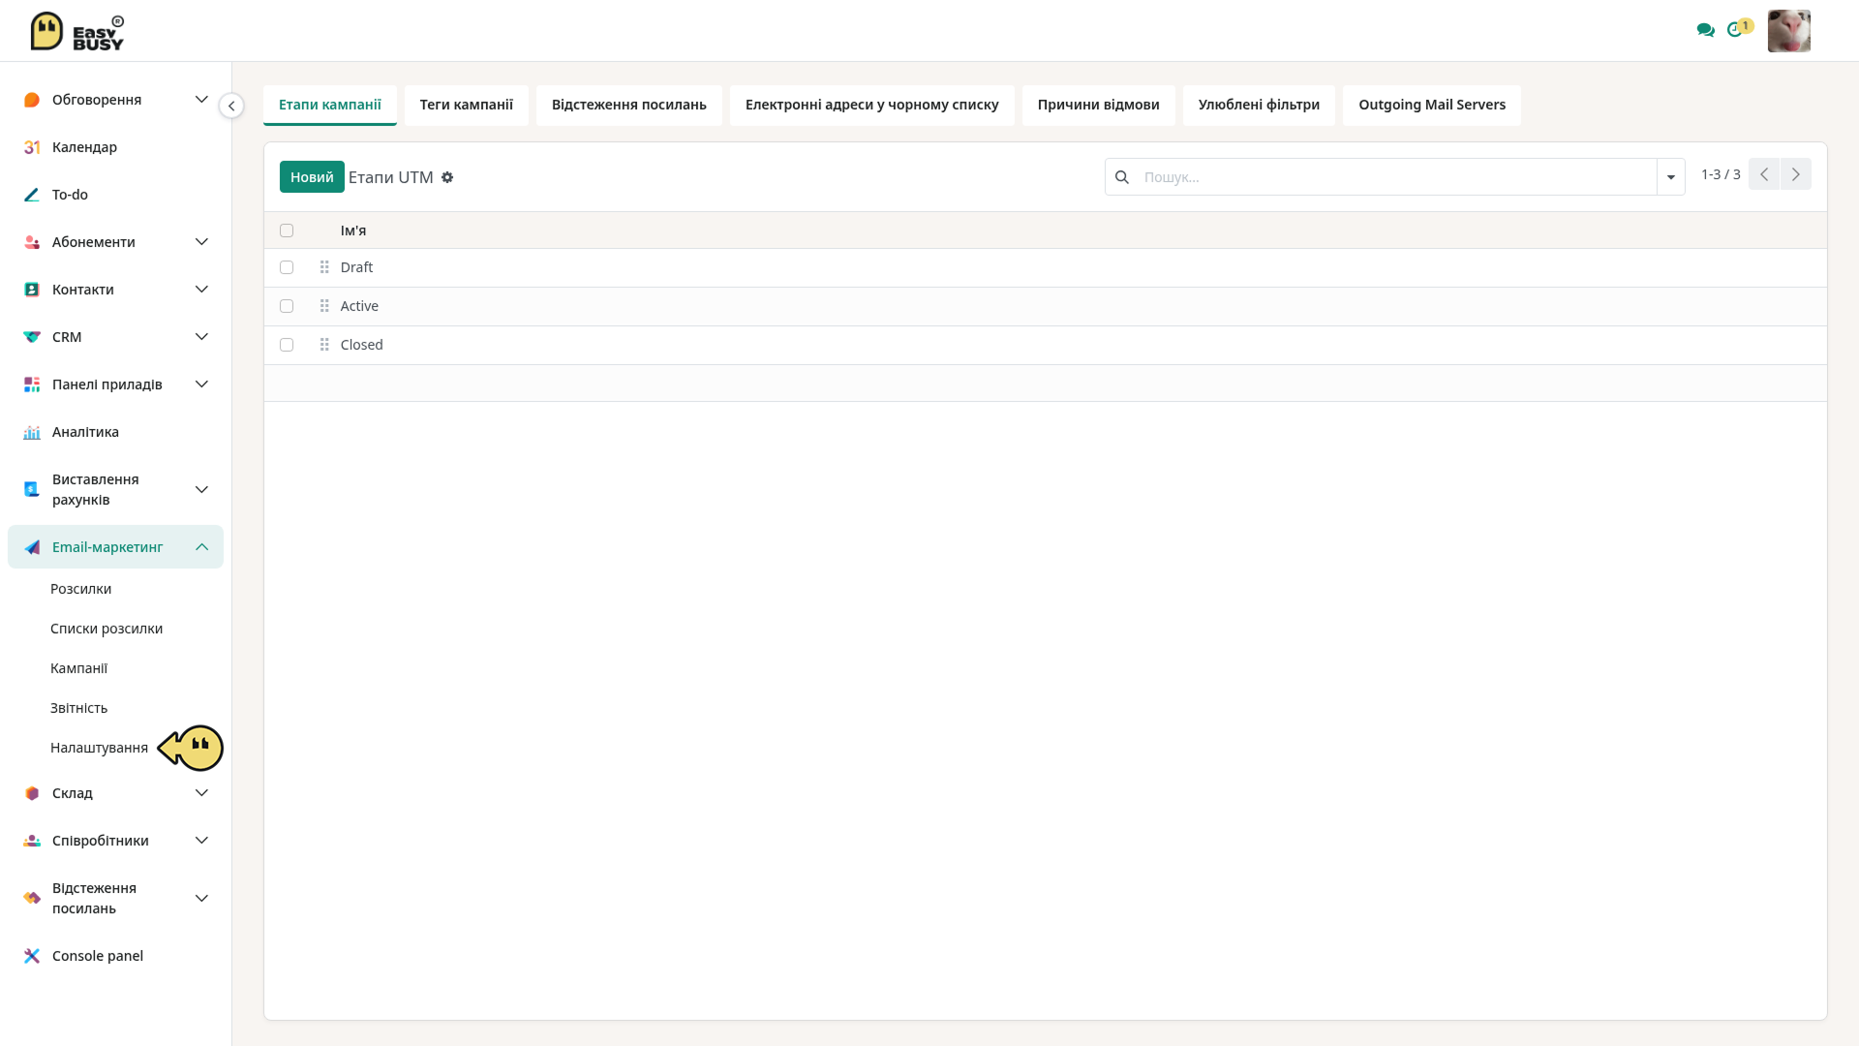Click the Email-маркетинг paper plane icon
Viewport: 1859px width, 1046px height.
[x=32, y=547]
